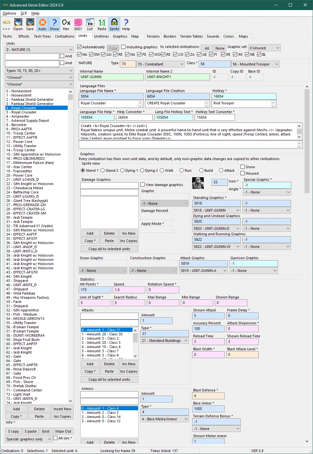Image resolution: width=313 pixels, height=454 pixels.
Task: Open the SLP menu
Action: point(24,13)
